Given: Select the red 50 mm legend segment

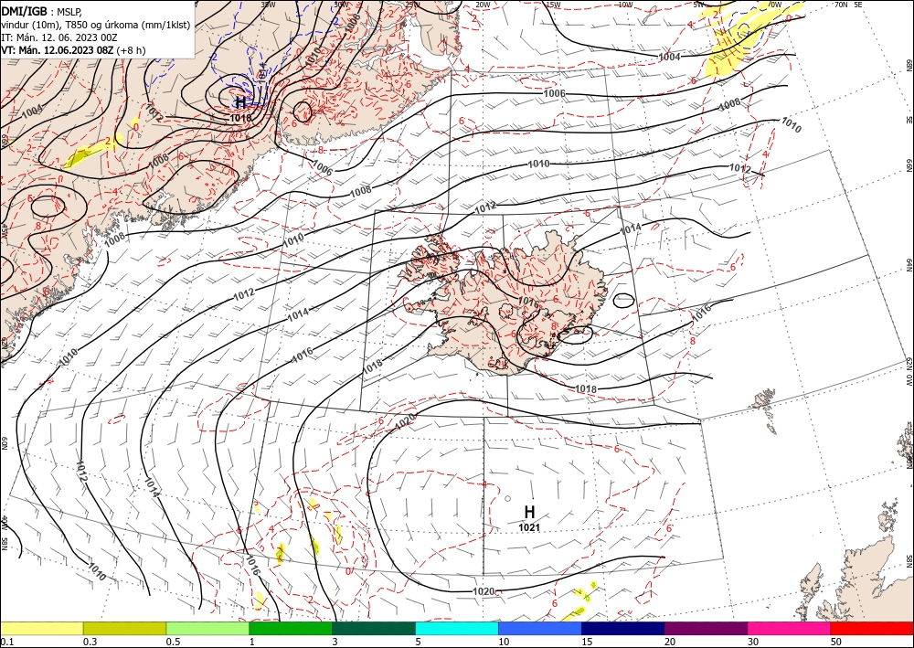Looking at the screenshot, I should 872,628.
